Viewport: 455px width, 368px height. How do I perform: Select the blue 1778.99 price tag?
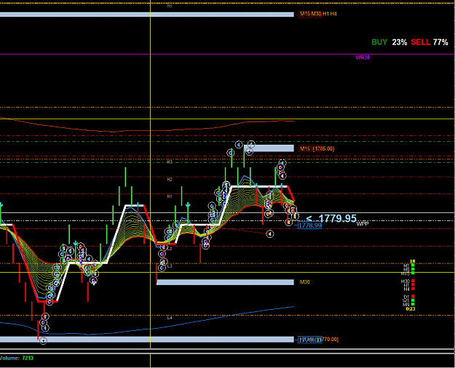[x=310, y=225]
